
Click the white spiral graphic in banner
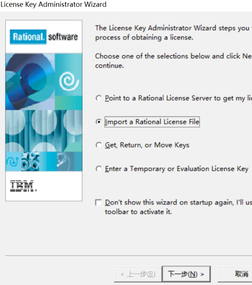tap(69, 81)
